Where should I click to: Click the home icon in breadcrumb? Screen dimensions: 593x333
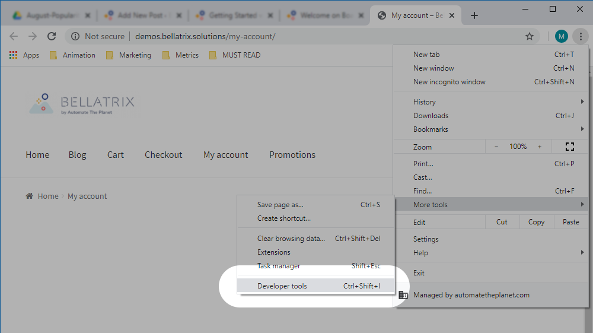[x=29, y=196]
